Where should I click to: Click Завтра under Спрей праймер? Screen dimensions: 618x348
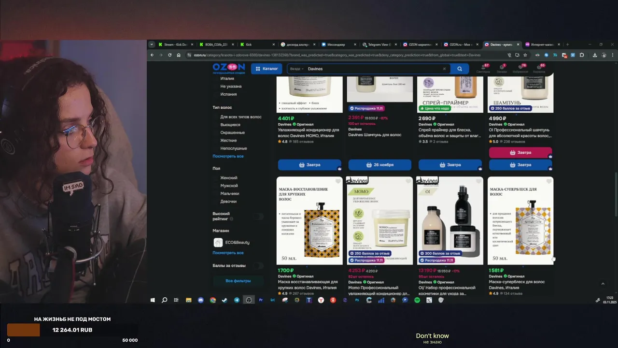[450, 165]
